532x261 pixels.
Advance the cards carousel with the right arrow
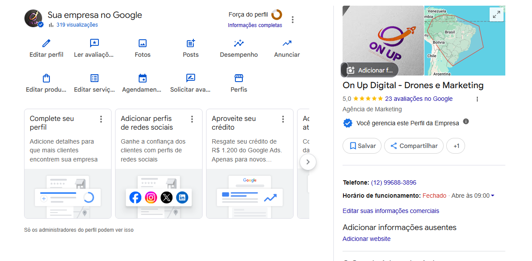(x=308, y=162)
